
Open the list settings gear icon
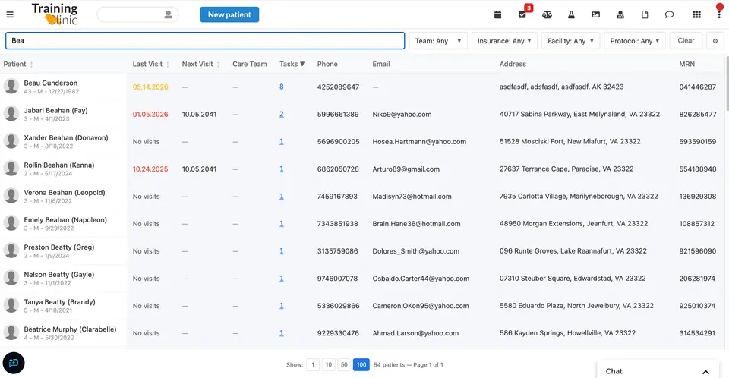pos(715,41)
